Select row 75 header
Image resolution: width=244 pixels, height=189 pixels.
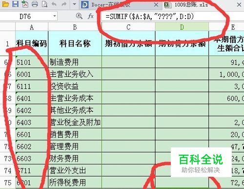pyautogui.click(x=7, y=183)
